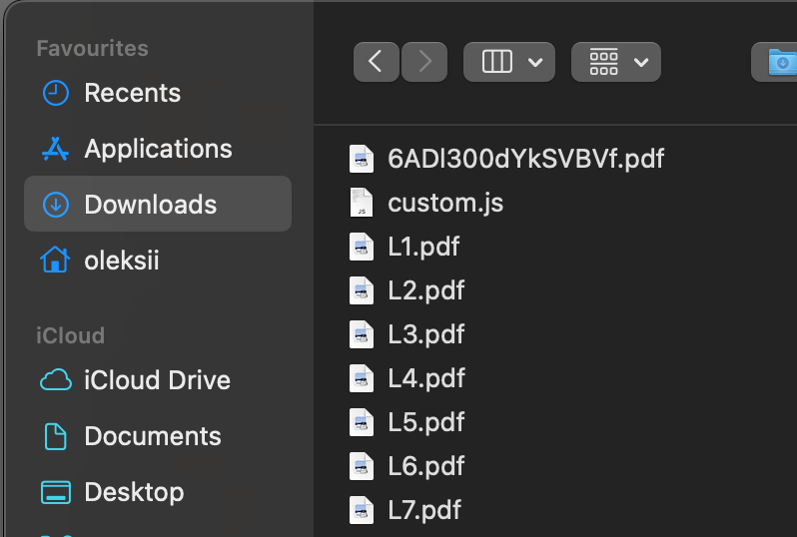Click the Desktop sidebar icon
797x537 pixels.
[x=55, y=492]
